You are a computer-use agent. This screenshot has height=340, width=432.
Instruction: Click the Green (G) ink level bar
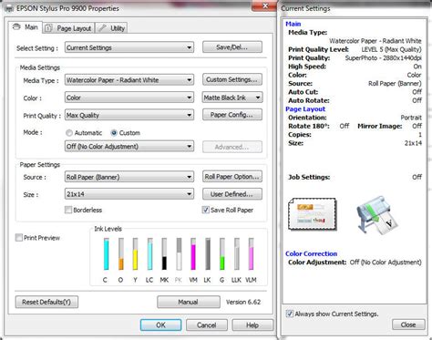pyautogui.click(x=222, y=254)
